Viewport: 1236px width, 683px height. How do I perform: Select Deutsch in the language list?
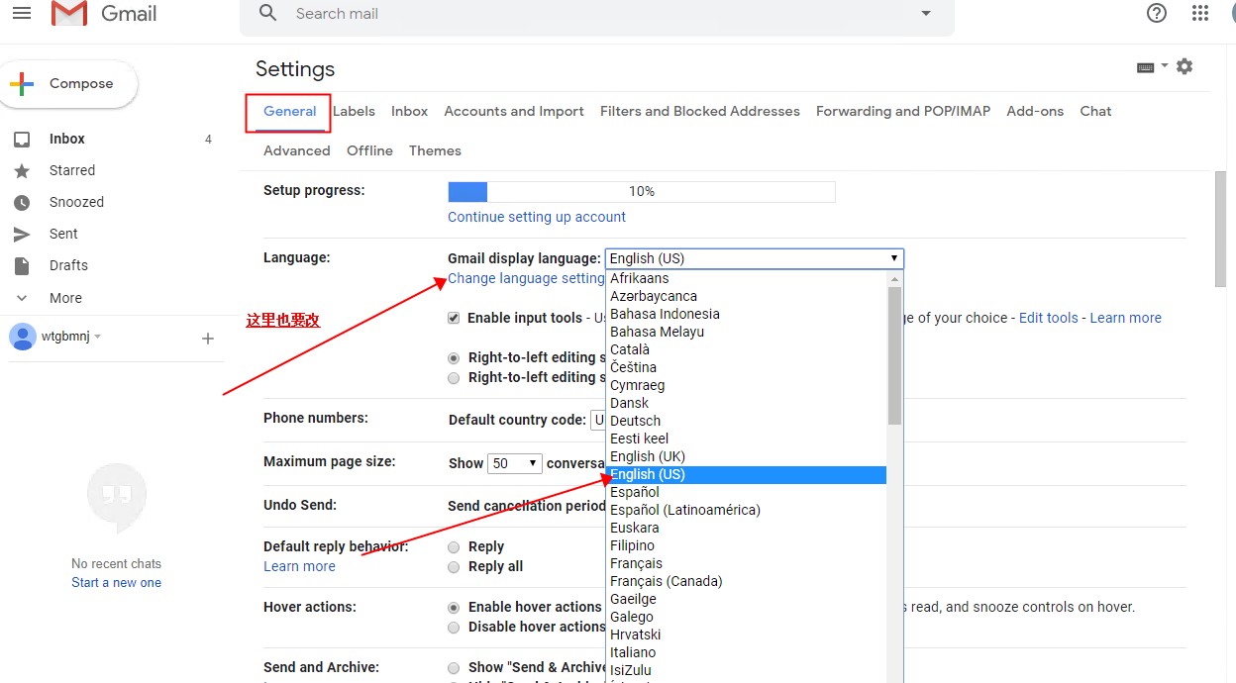[x=746, y=421]
